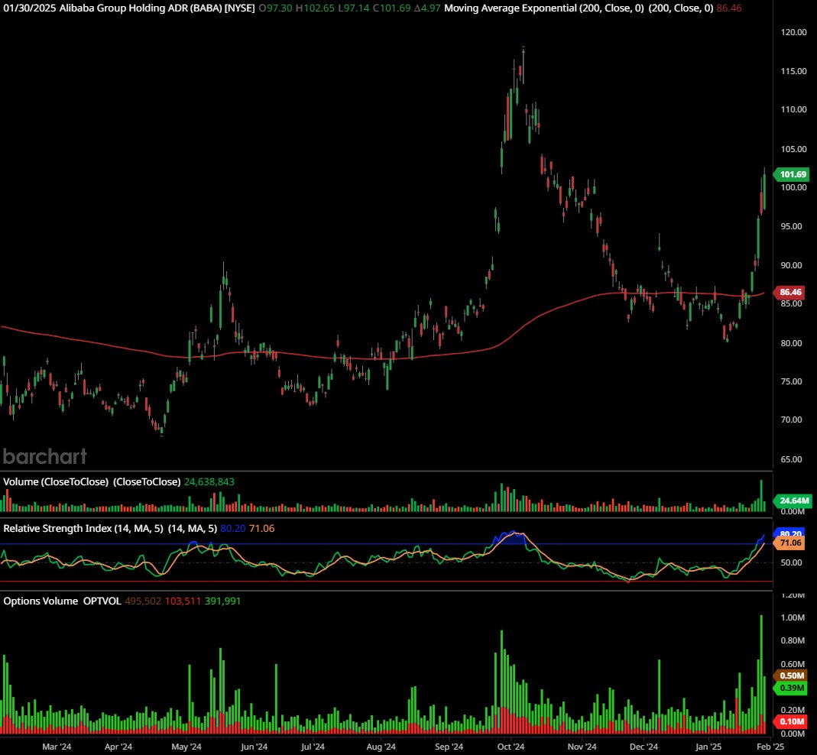Click the red 86.46 EMA tag on axis
The width and height of the screenshot is (817, 755).
click(x=791, y=293)
